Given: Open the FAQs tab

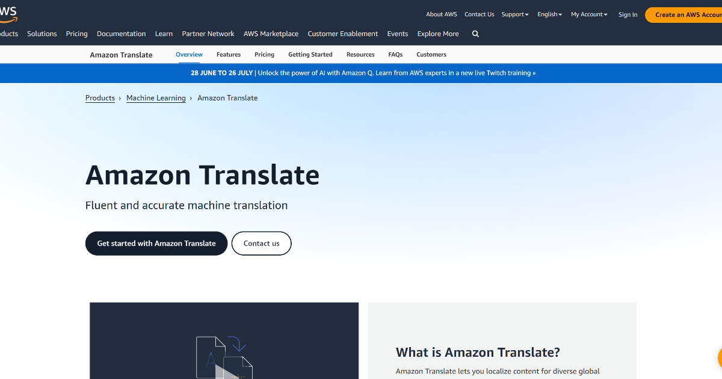Looking at the screenshot, I should tap(395, 54).
